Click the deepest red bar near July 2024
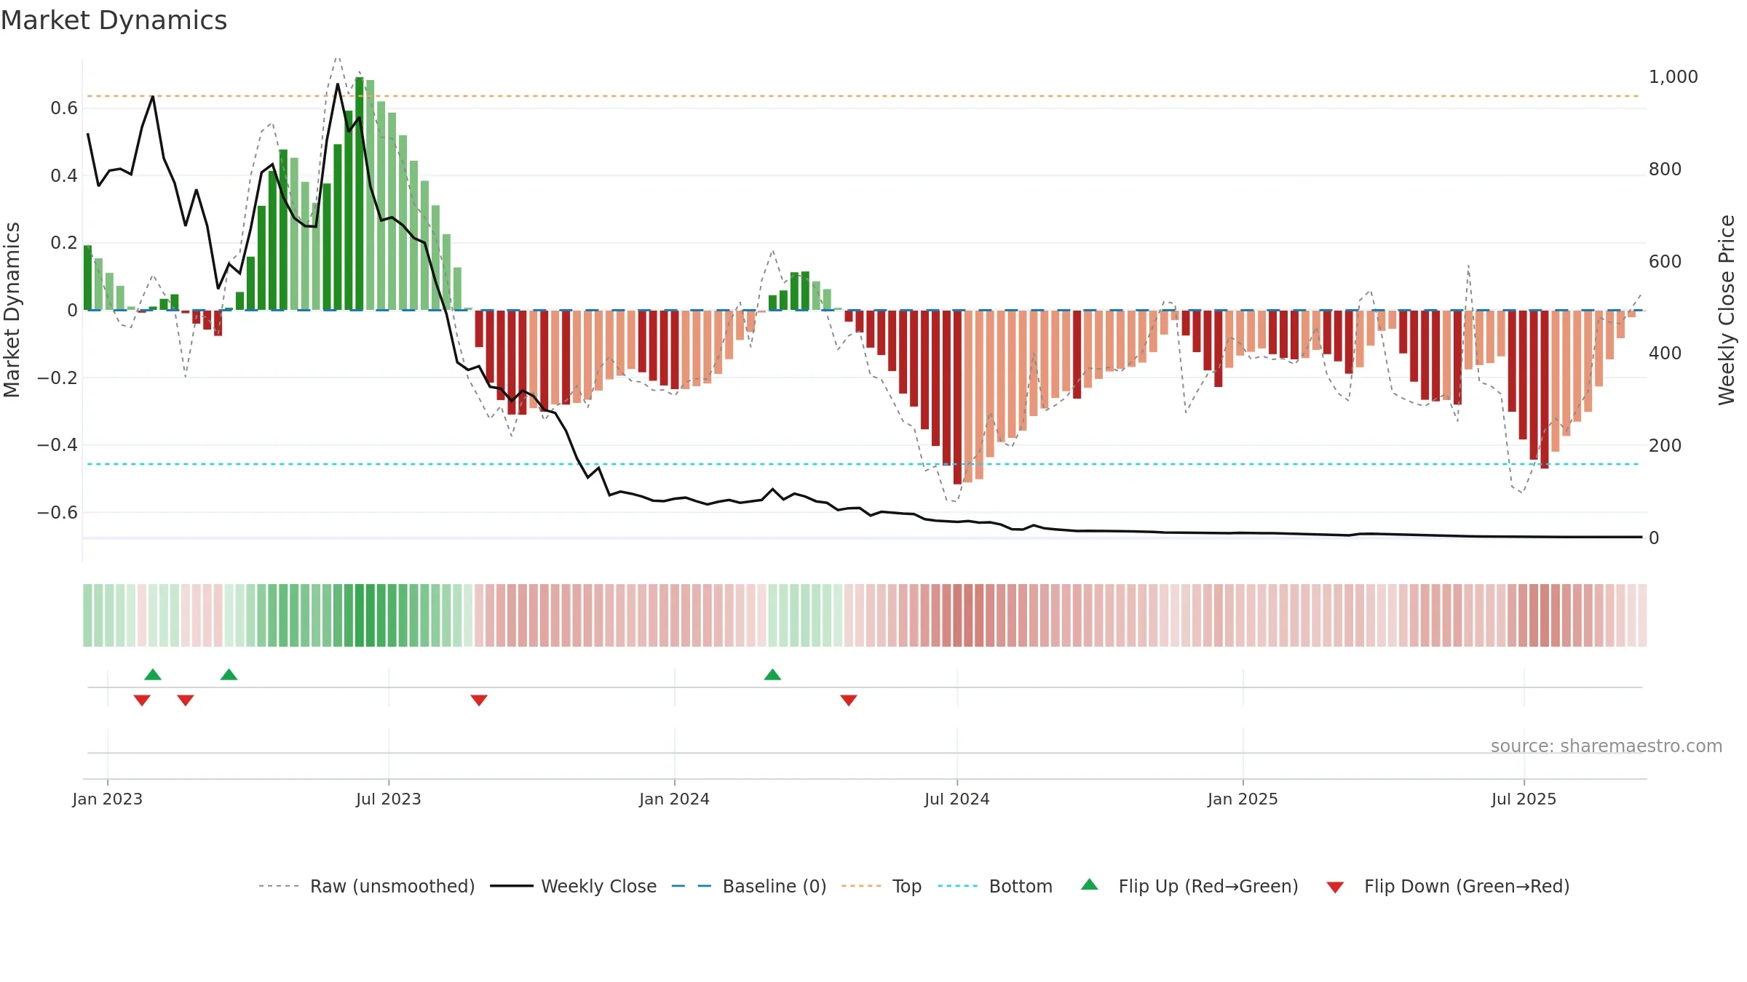This screenshot has height=982, width=1747. pyautogui.click(x=957, y=397)
